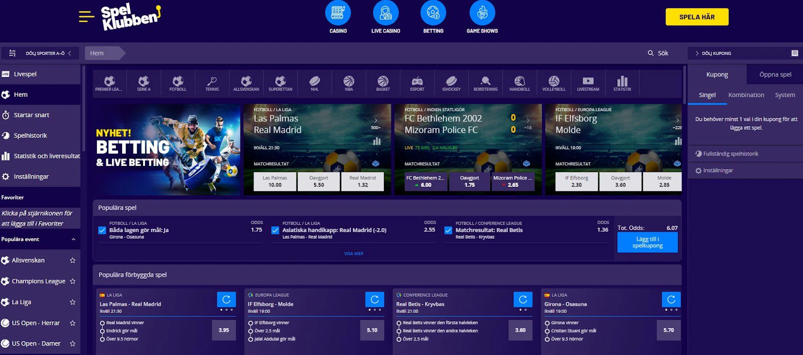This screenshot has height=355, width=803.
Task: Bet on IF Elfsborg at 2.30
Action: pyautogui.click(x=576, y=182)
